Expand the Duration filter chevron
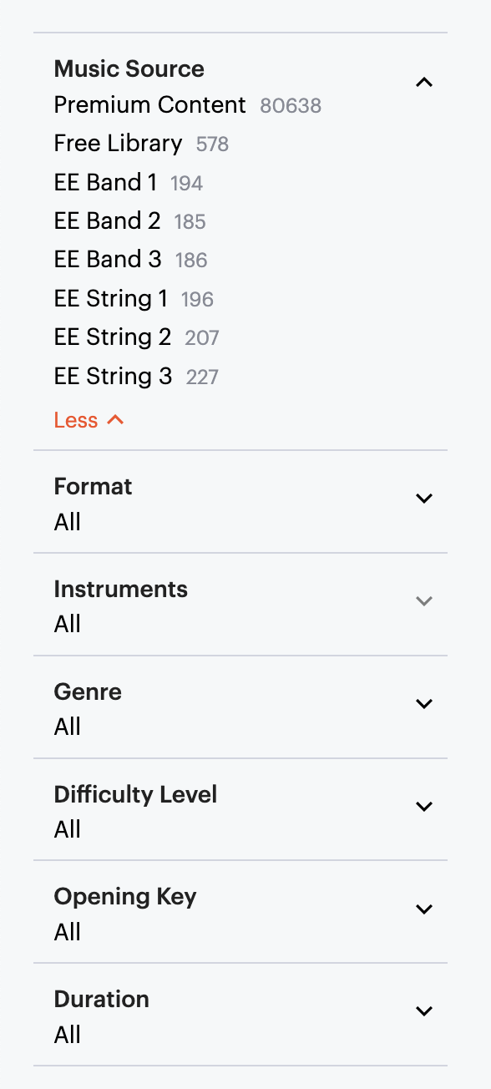Image resolution: width=491 pixels, height=1089 pixels. pyautogui.click(x=424, y=1010)
